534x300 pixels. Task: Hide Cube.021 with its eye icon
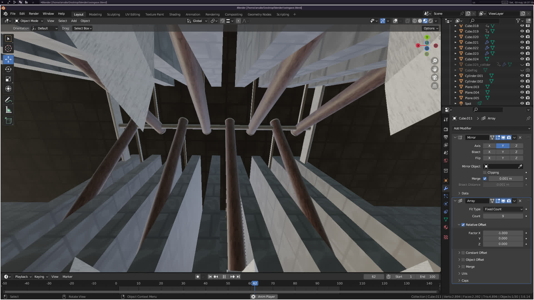(522, 42)
